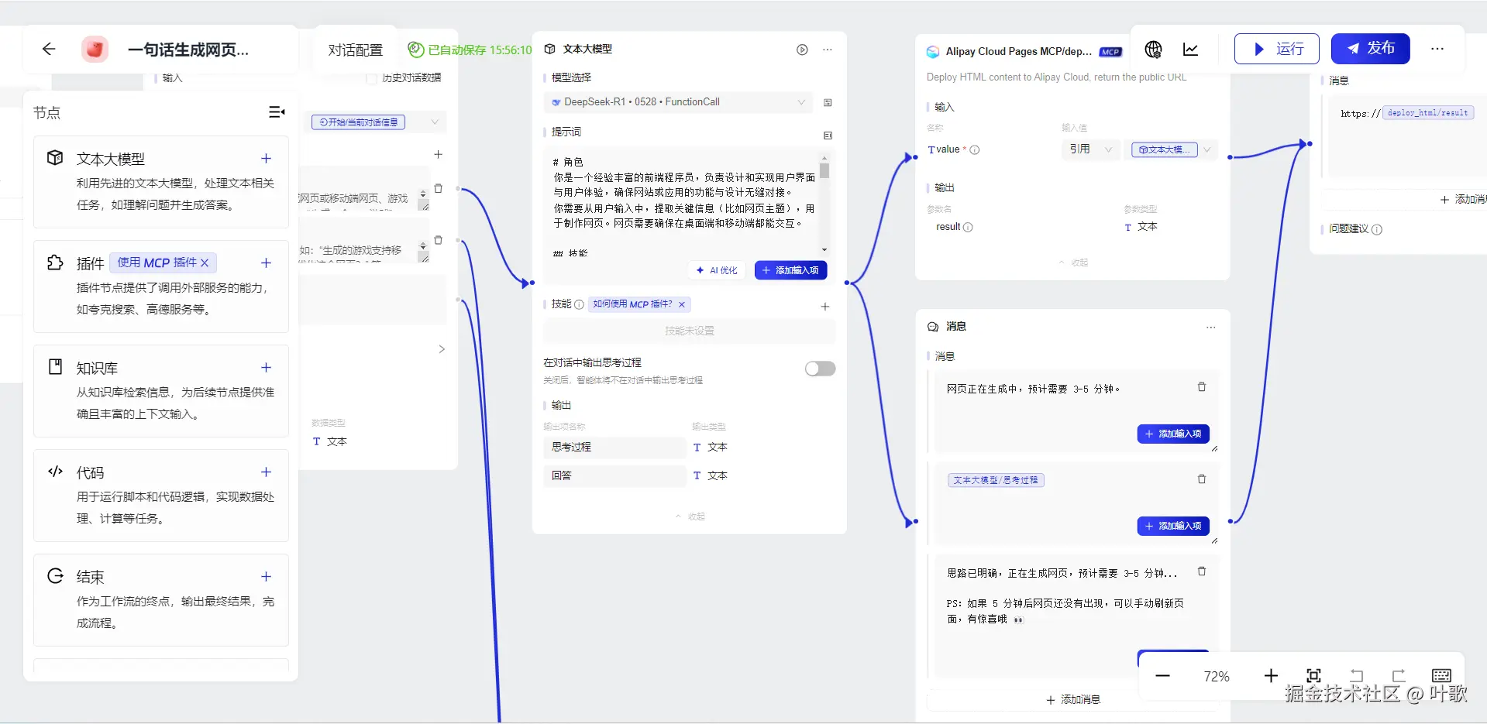This screenshot has width=1487, height=724.
Task: Click the 回答 output name field
Action: click(614, 475)
